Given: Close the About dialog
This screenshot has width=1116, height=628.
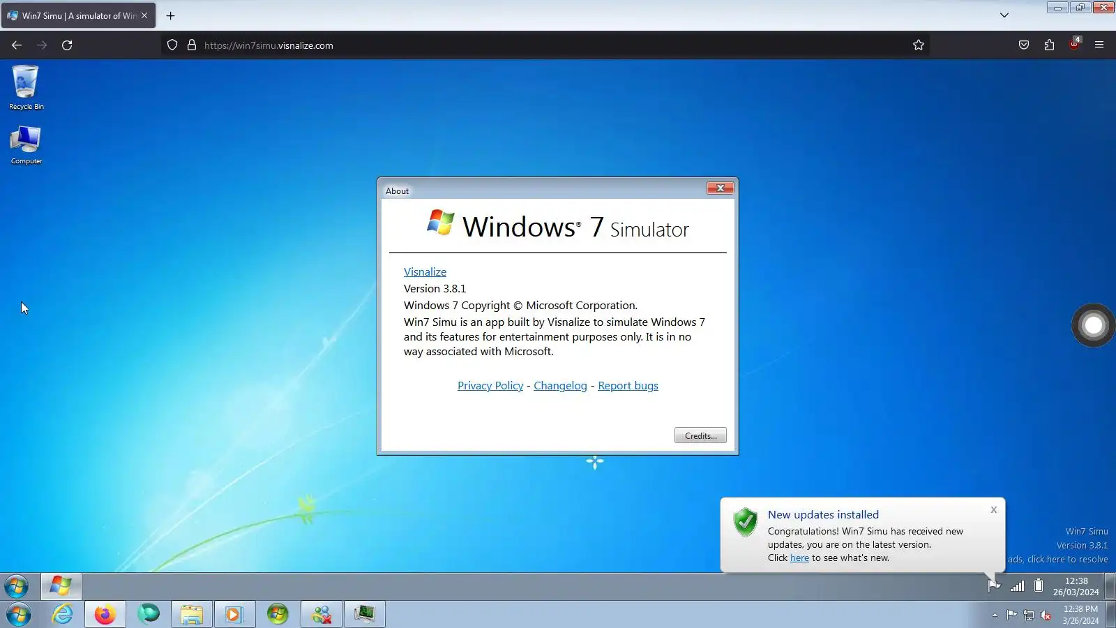Looking at the screenshot, I should pyautogui.click(x=720, y=188).
